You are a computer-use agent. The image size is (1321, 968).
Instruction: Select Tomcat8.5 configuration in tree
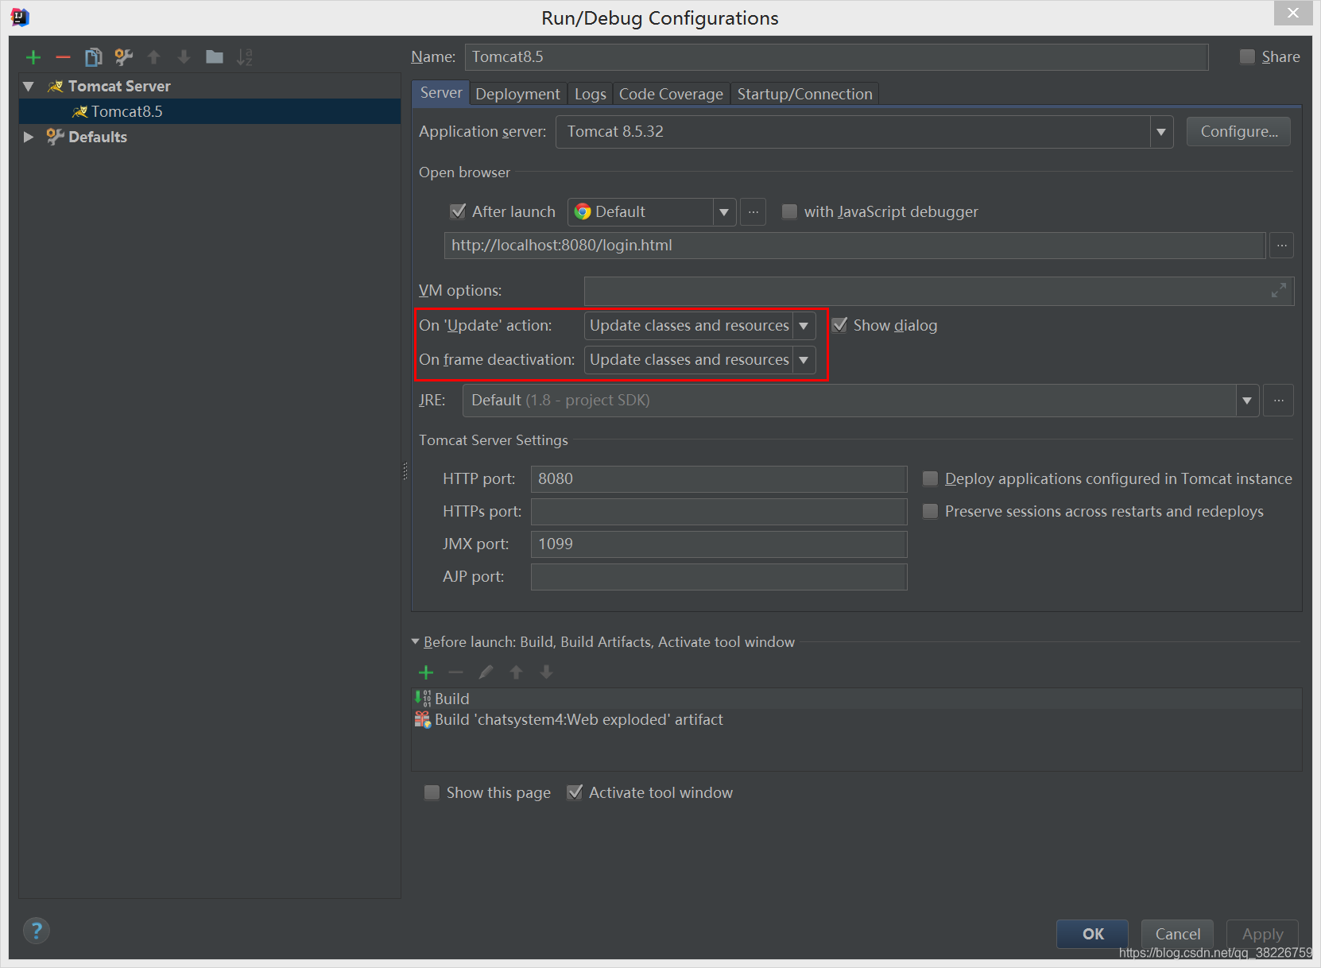point(210,111)
